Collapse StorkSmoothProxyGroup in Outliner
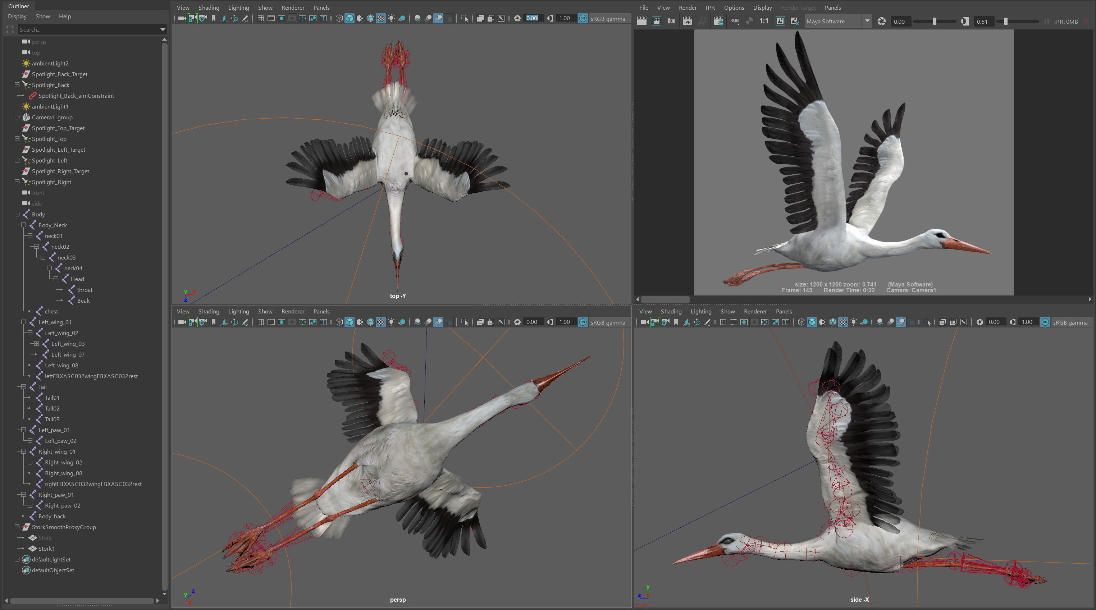This screenshot has height=610, width=1096. (x=17, y=527)
